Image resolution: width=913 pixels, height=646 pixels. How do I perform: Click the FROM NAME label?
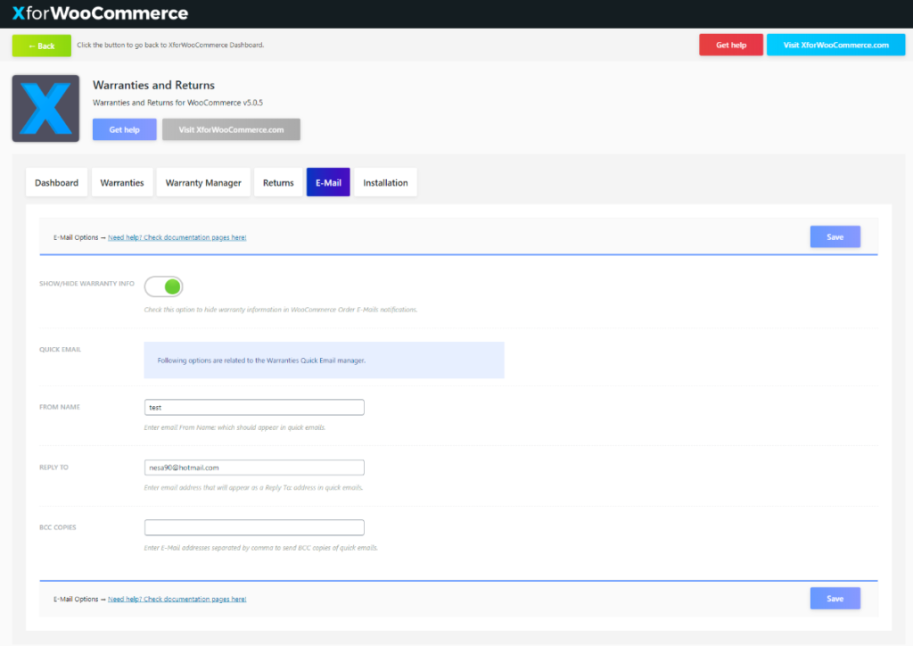pyautogui.click(x=60, y=407)
